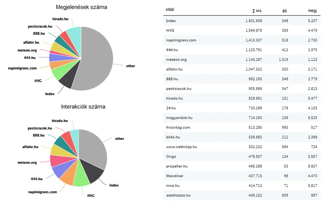Click the adatlistazo.hu table entry
The image size is (325, 204).
click(178, 195)
